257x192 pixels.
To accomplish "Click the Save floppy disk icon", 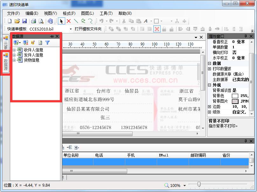I will click(x=24, y=21).
